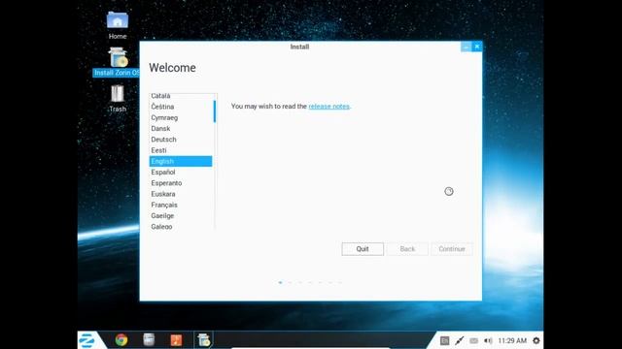Open the system settings gear menu

pyautogui.click(x=536, y=340)
